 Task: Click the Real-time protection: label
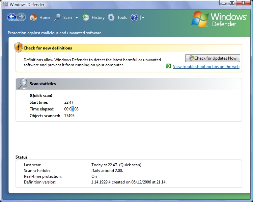click(x=43, y=176)
